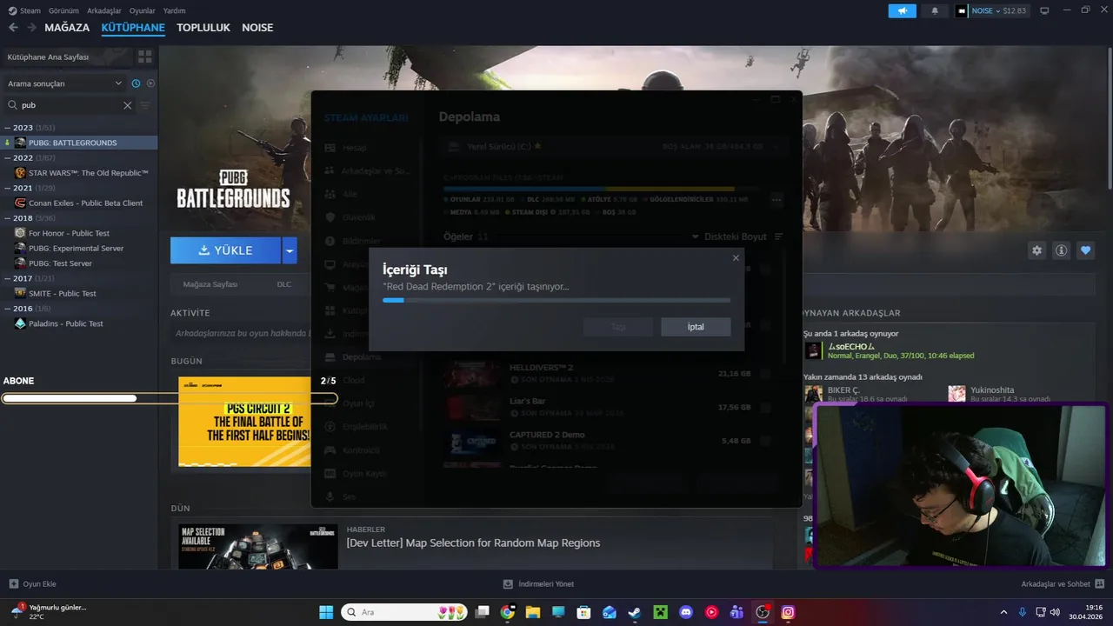
Task: Open the DLC link
Action: (x=284, y=284)
